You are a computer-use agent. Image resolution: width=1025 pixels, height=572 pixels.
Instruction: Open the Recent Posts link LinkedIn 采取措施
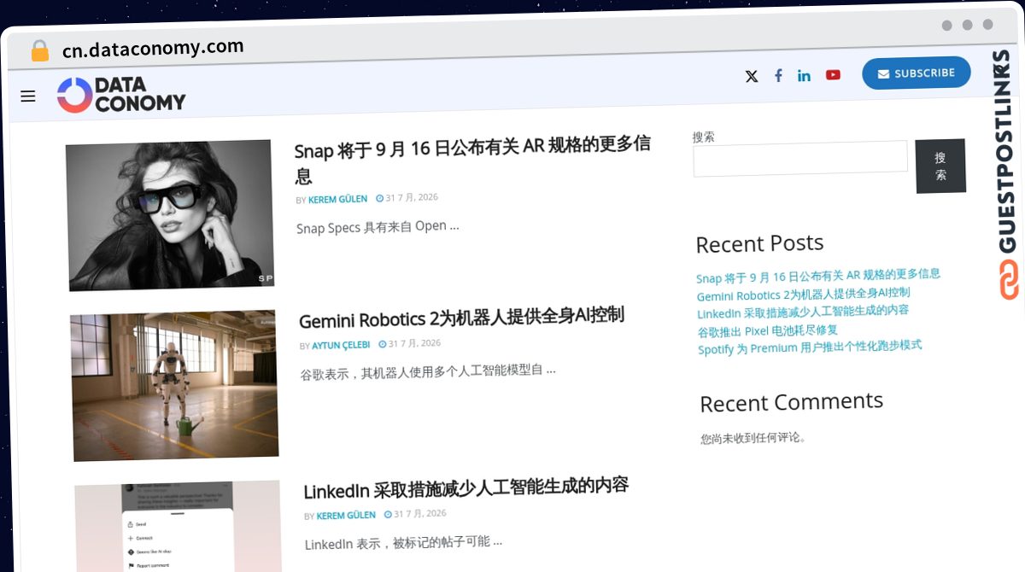pos(803,312)
